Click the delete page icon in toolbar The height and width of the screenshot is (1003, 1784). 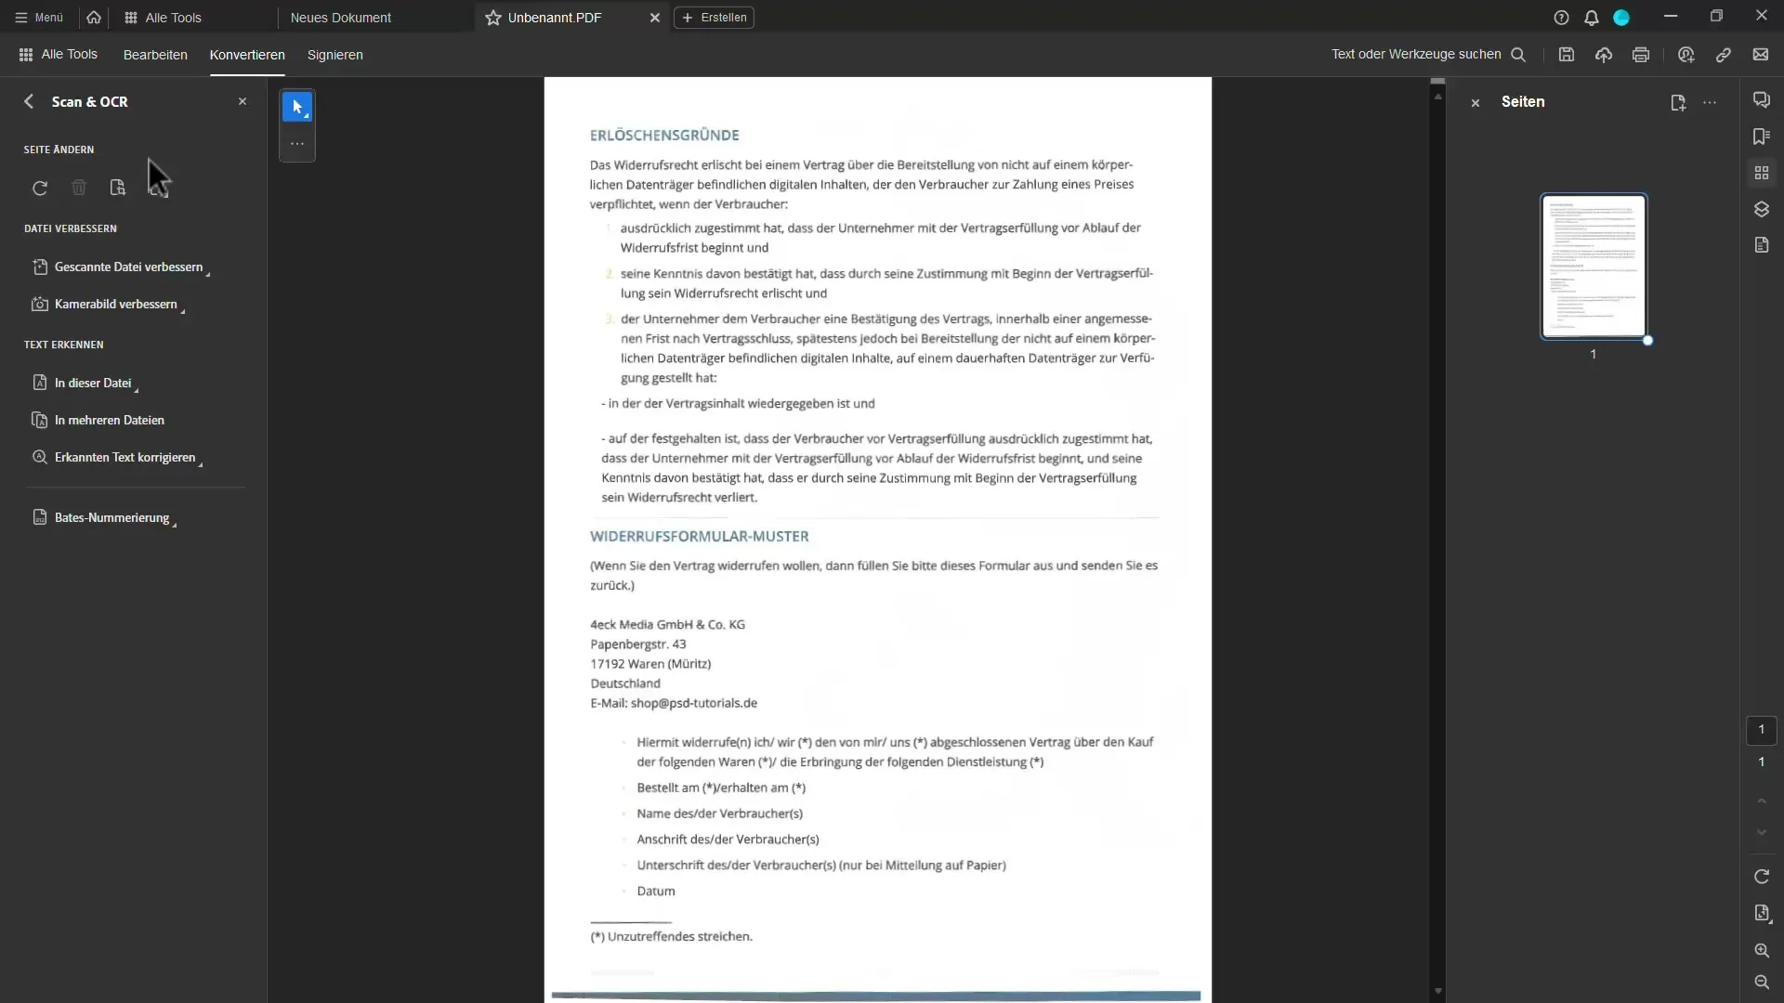(78, 186)
